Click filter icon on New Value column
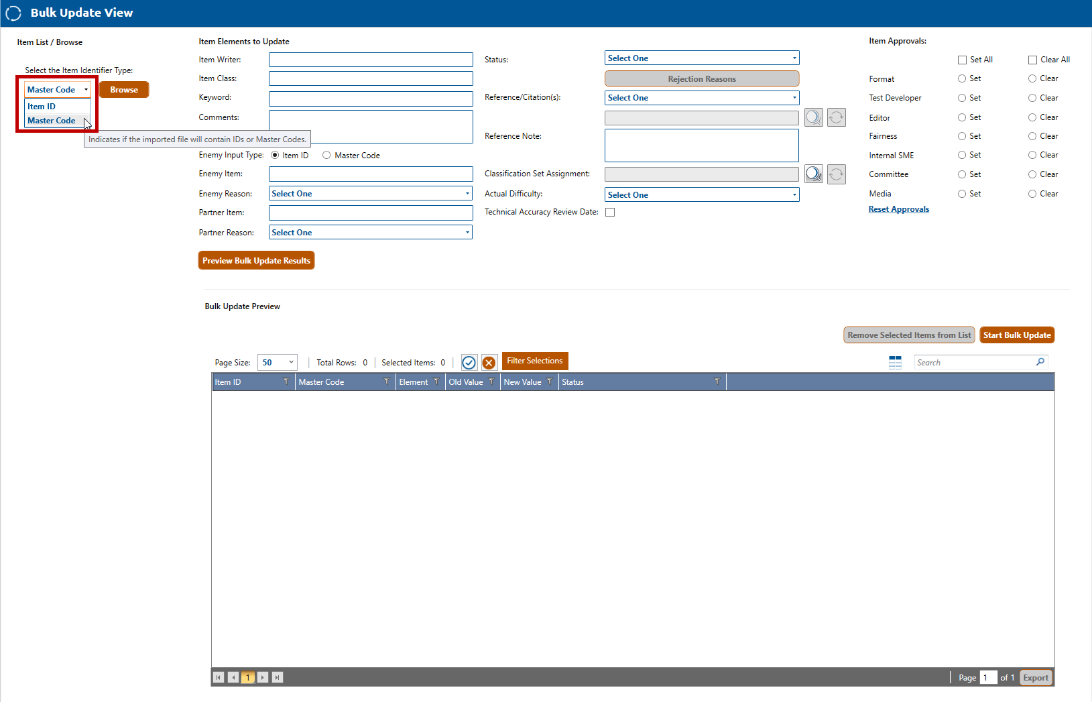1092x702 pixels. tap(550, 382)
